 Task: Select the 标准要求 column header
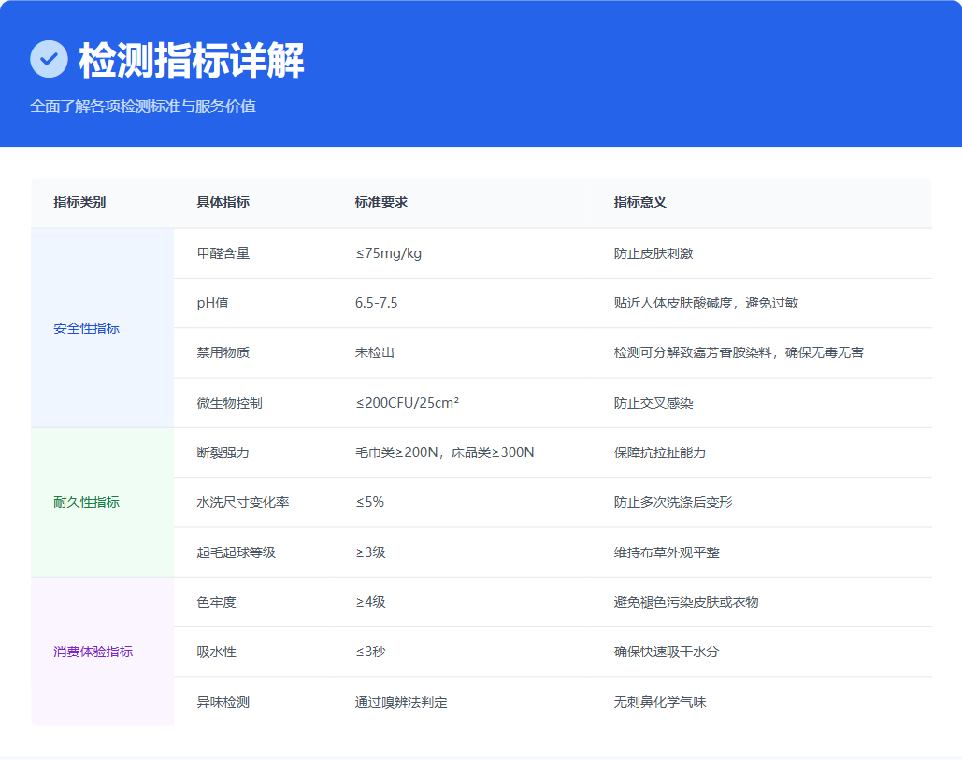[x=381, y=202]
